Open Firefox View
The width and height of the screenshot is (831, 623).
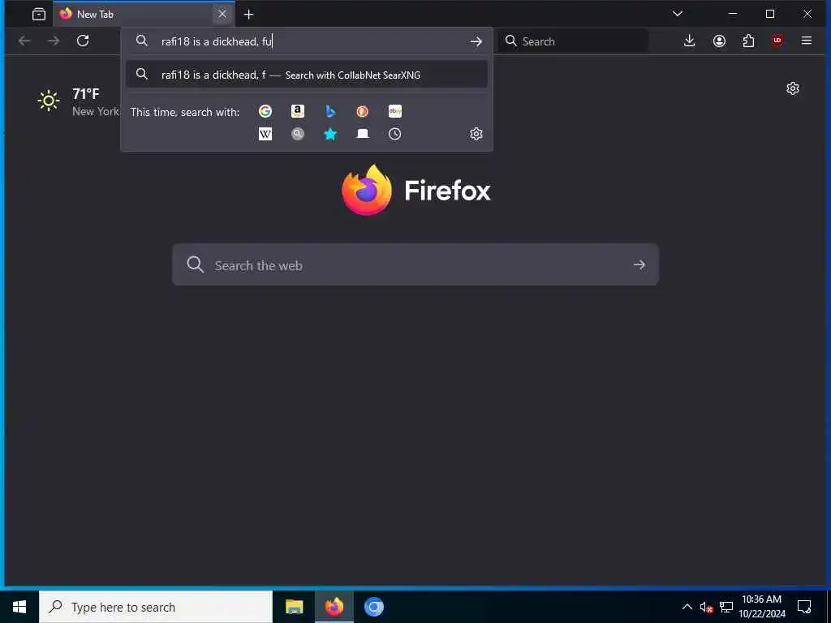(39, 15)
